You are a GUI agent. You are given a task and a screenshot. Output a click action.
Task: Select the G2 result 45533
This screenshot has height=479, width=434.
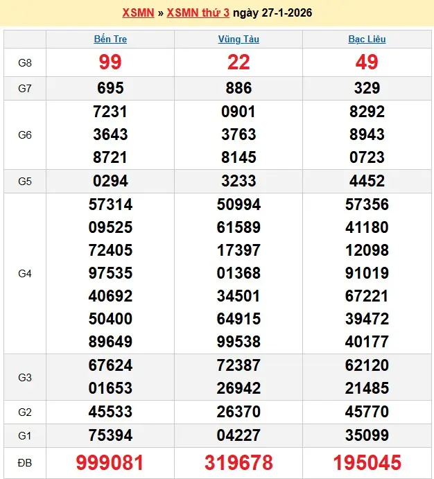pyautogui.click(x=110, y=412)
